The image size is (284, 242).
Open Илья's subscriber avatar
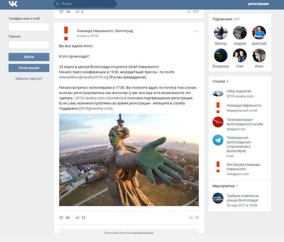(259, 55)
